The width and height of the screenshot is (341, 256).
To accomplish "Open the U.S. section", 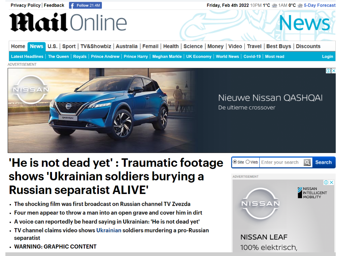I will pos(52,46).
